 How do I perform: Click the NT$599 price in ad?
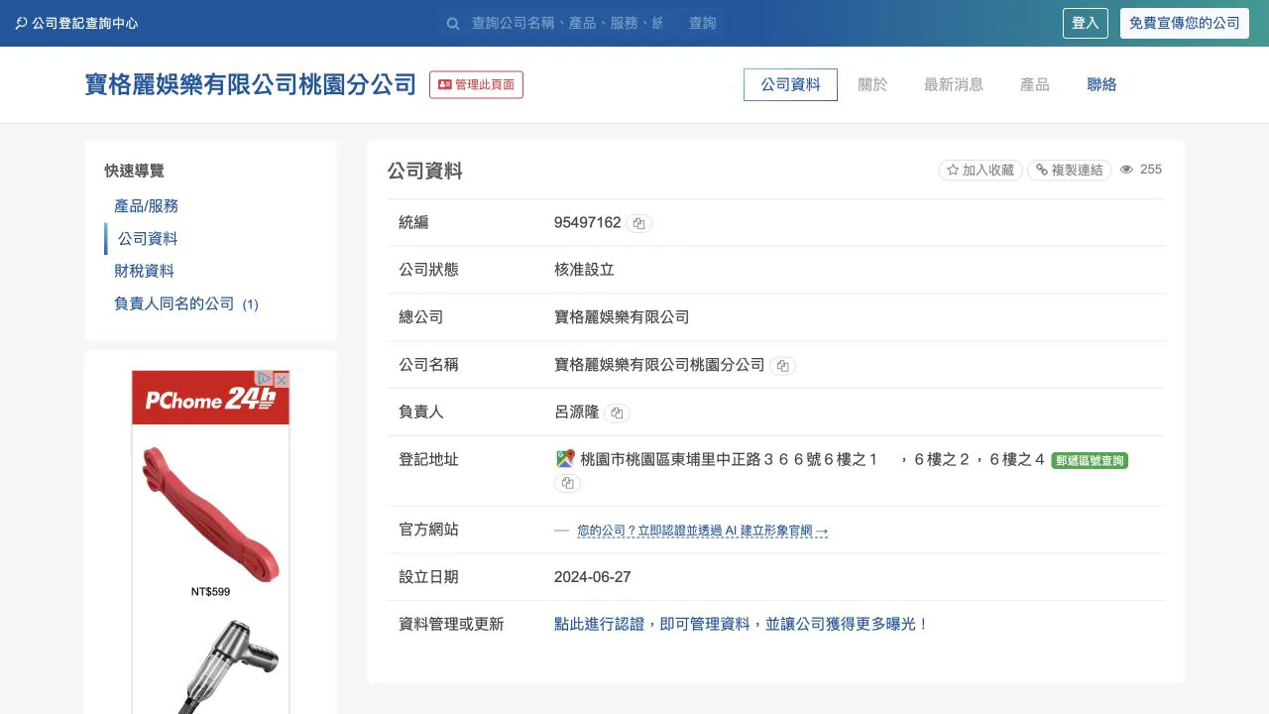click(x=210, y=592)
